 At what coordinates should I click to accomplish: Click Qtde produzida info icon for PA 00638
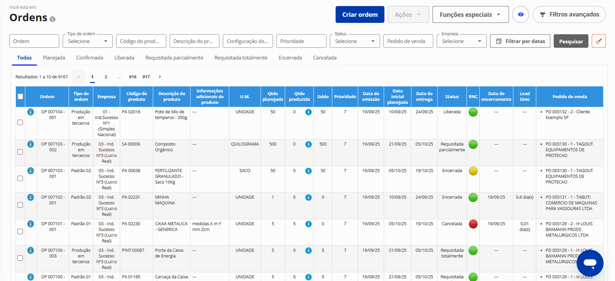point(308,171)
